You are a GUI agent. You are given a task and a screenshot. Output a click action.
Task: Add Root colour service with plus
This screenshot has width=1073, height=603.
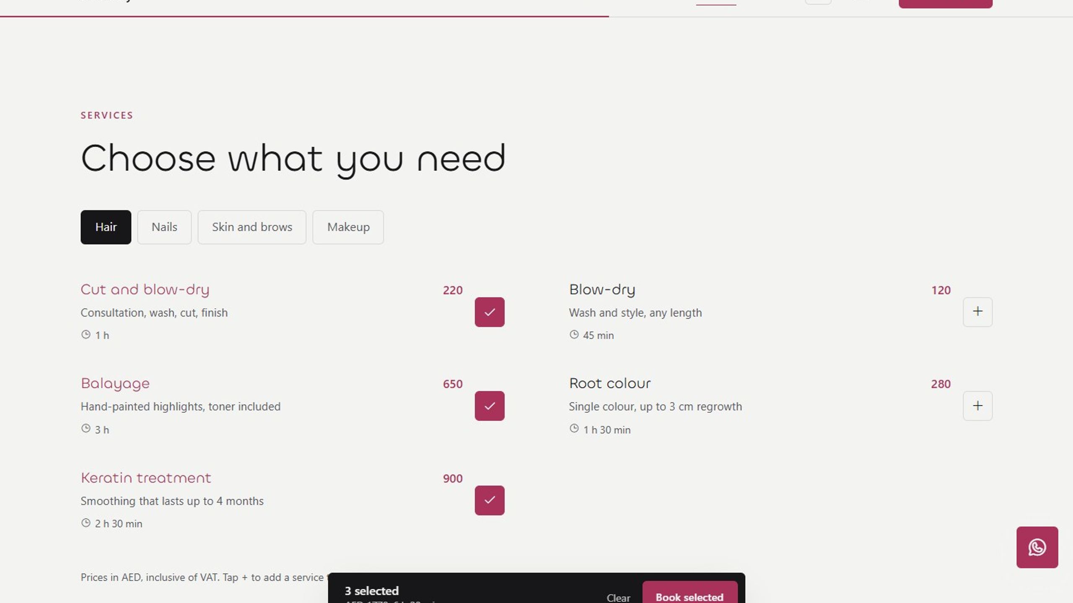point(977,406)
